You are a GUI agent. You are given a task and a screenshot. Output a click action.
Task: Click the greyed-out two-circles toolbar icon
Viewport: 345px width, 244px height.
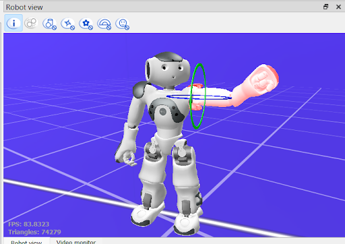pyautogui.click(x=31, y=23)
